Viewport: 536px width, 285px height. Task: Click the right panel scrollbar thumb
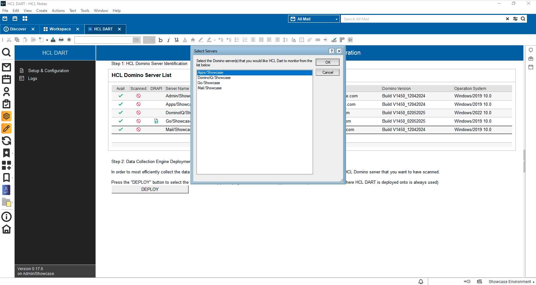[524, 161]
